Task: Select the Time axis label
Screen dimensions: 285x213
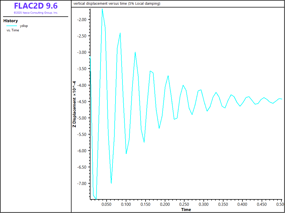Action: tap(186, 209)
